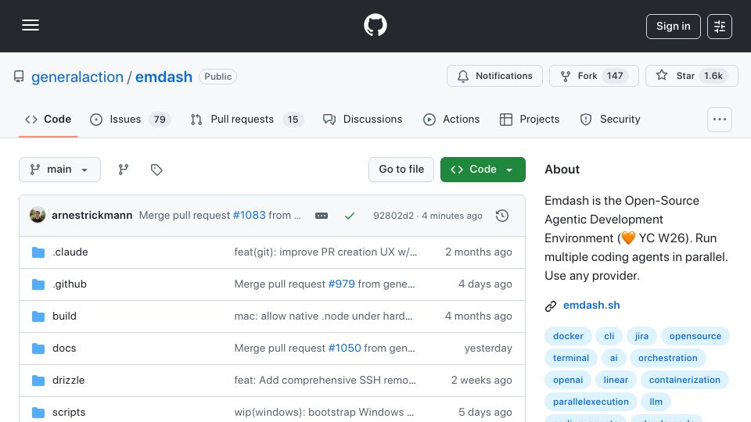This screenshot has height=422, width=751.
Task: Click the Go to file button
Action: point(401,170)
